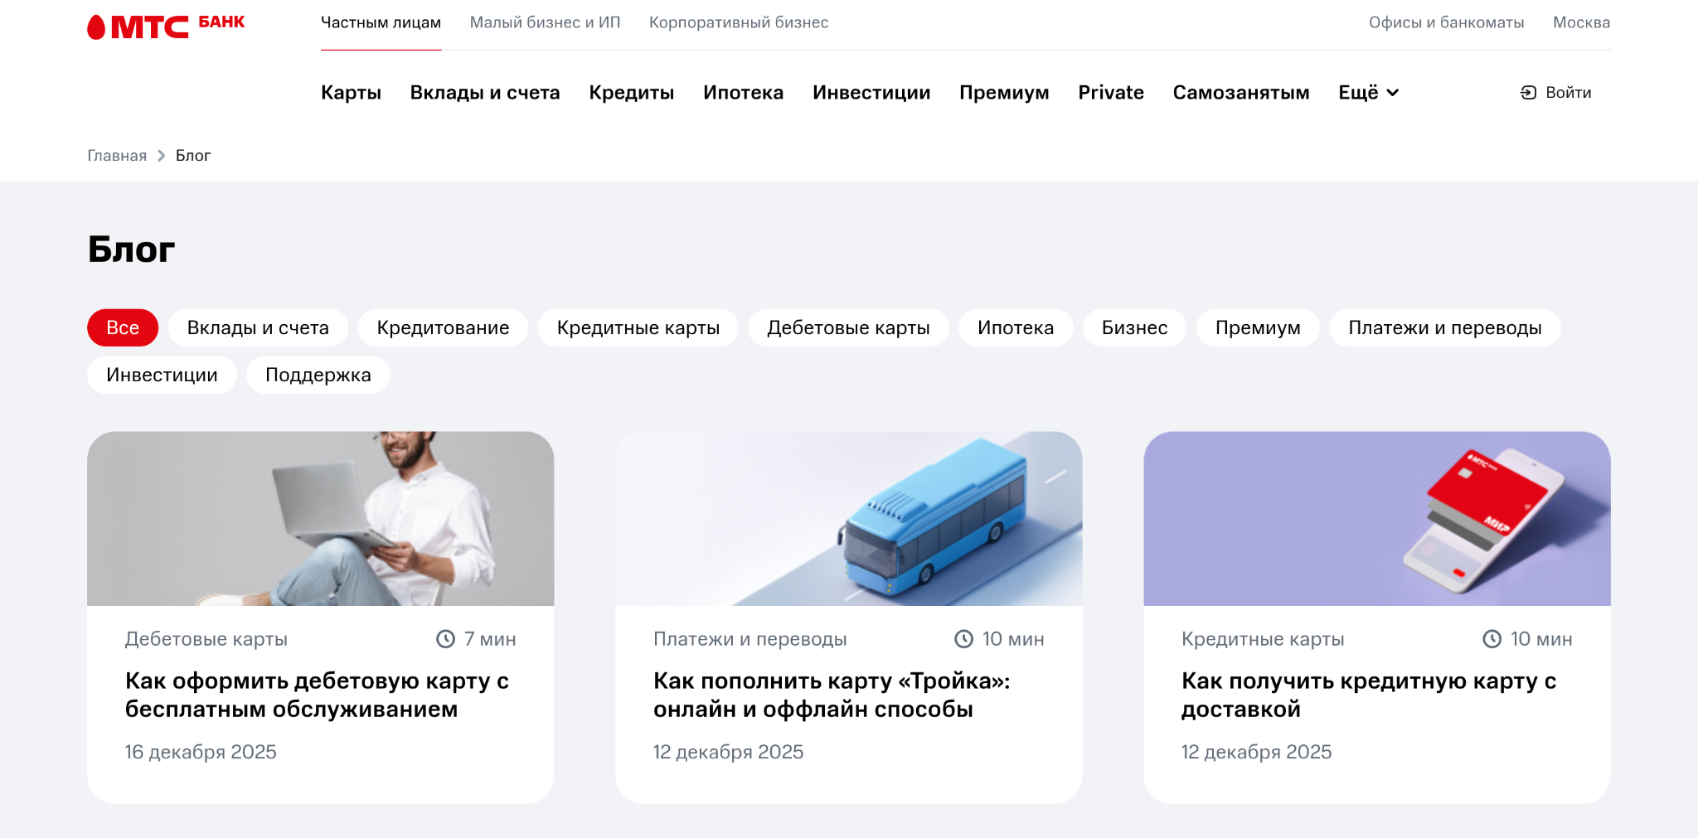Expand the Ещё dropdown menu
This screenshot has width=1698, height=838.
[x=1368, y=93]
